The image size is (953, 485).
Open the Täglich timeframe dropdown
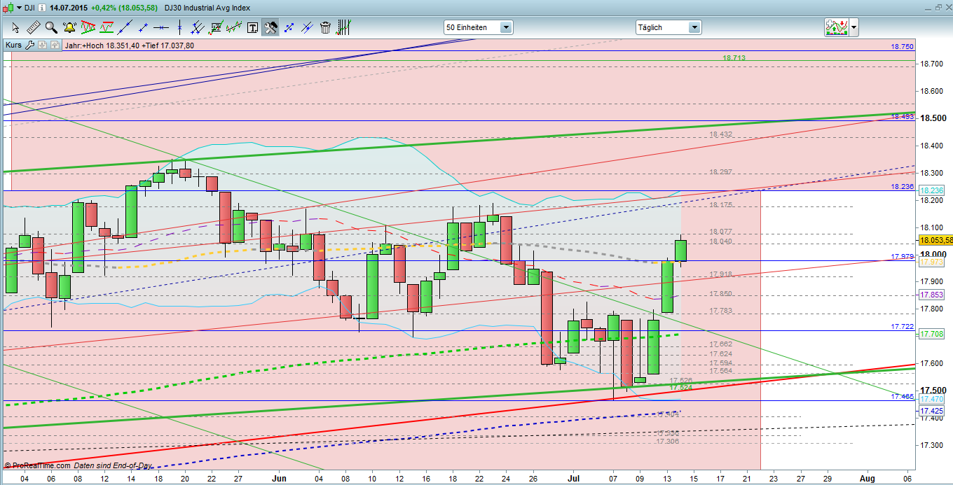[x=669, y=27]
